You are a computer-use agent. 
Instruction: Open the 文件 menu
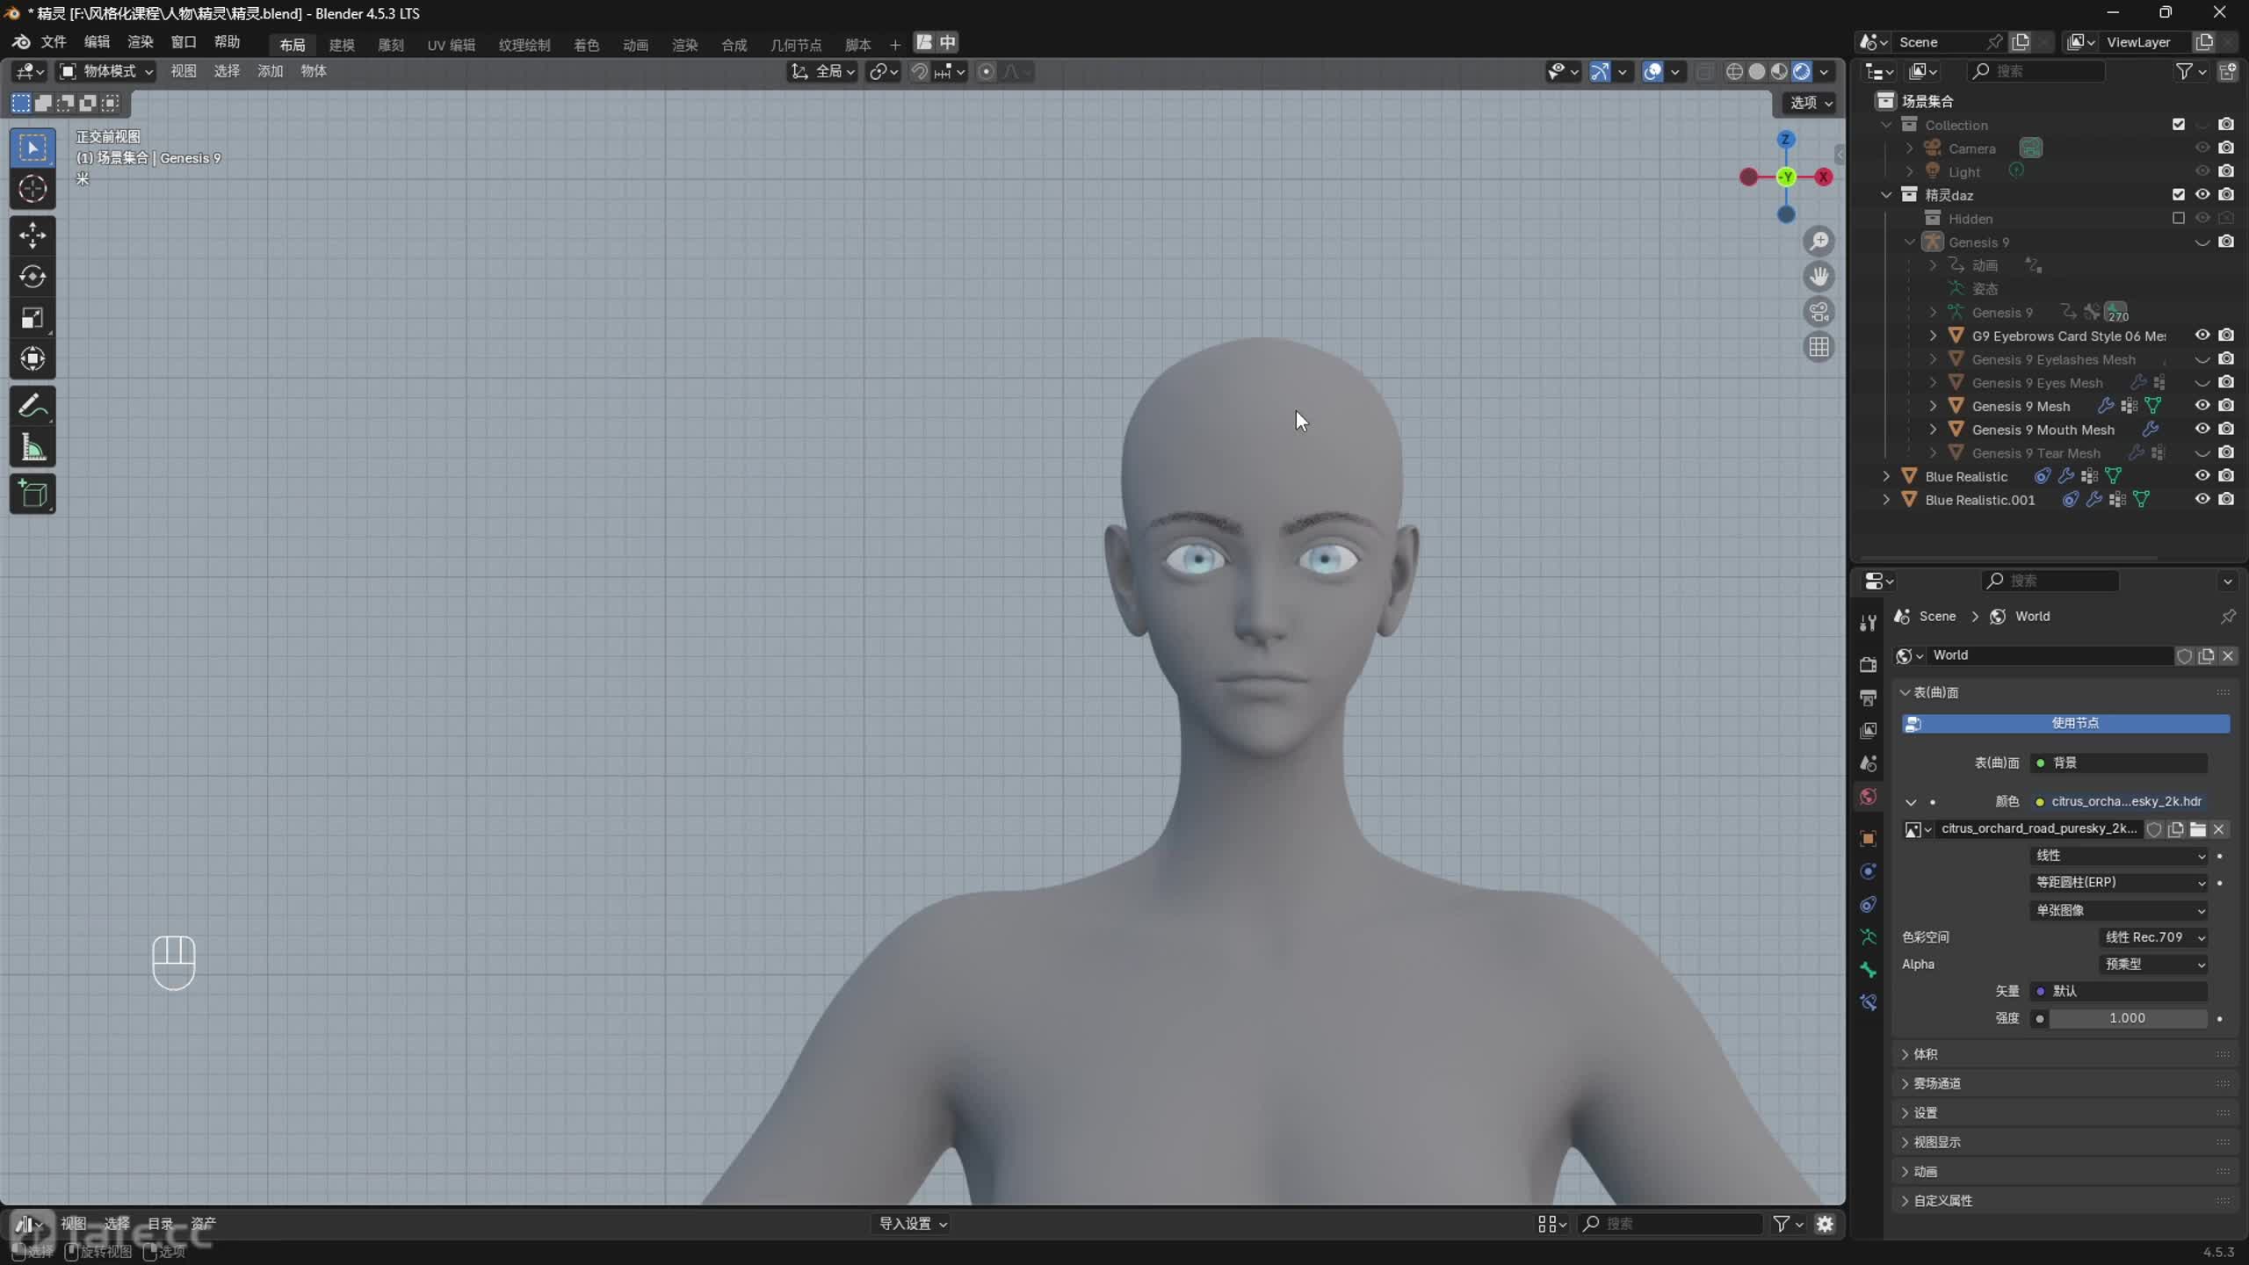(54, 42)
